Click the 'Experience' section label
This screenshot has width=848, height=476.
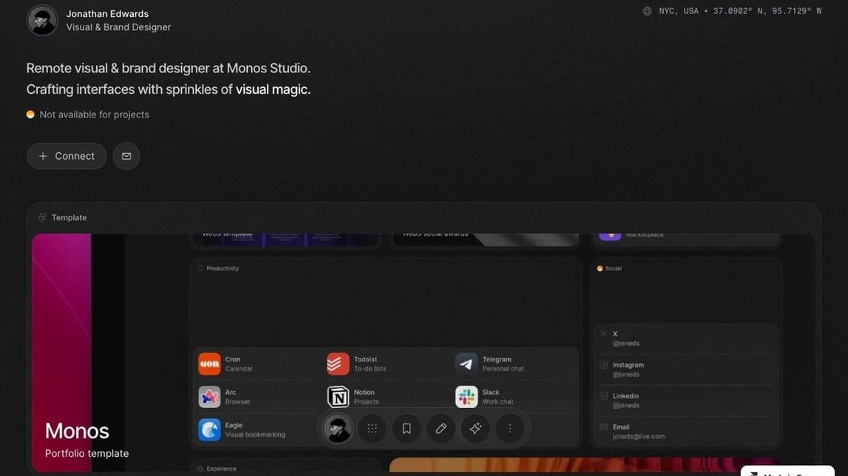(221, 469)
